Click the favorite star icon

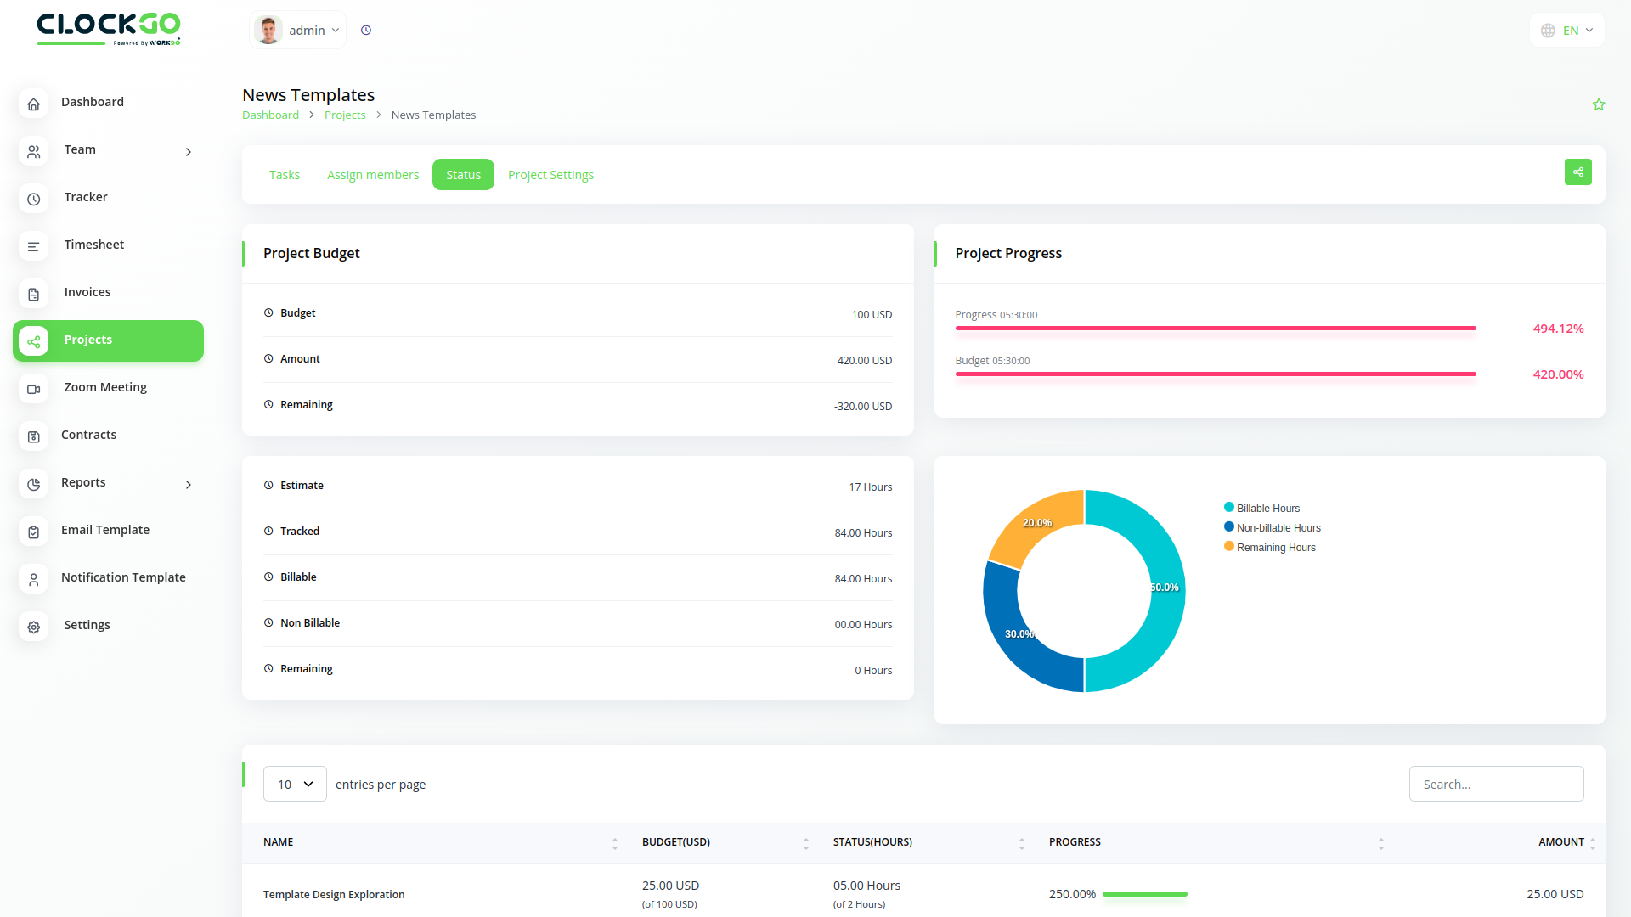[1598, 104]
